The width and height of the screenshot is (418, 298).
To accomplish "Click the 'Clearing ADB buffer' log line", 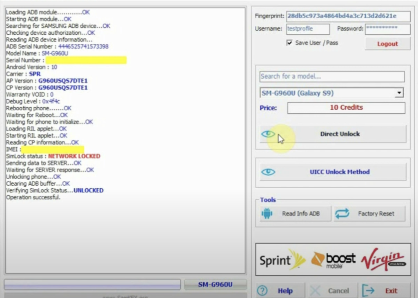I will pyautogui.click(x=38, y=184).
